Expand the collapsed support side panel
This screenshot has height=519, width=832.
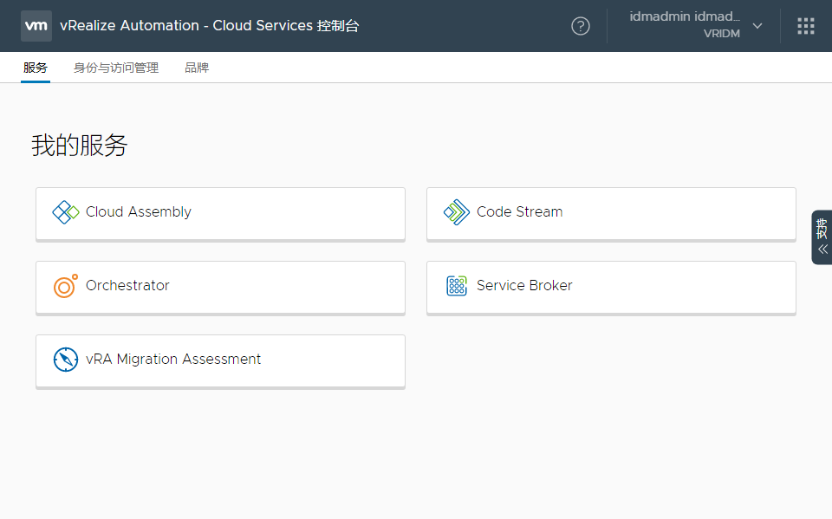pyautogui.click(x=822, y=237)
